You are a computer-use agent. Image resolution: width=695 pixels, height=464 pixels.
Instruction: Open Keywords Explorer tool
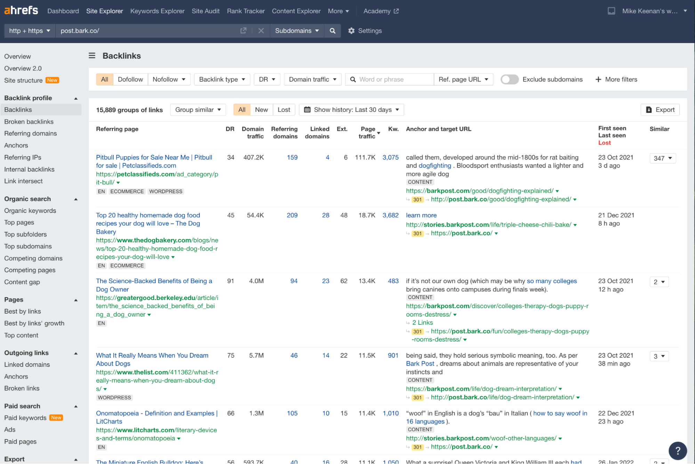157,11
